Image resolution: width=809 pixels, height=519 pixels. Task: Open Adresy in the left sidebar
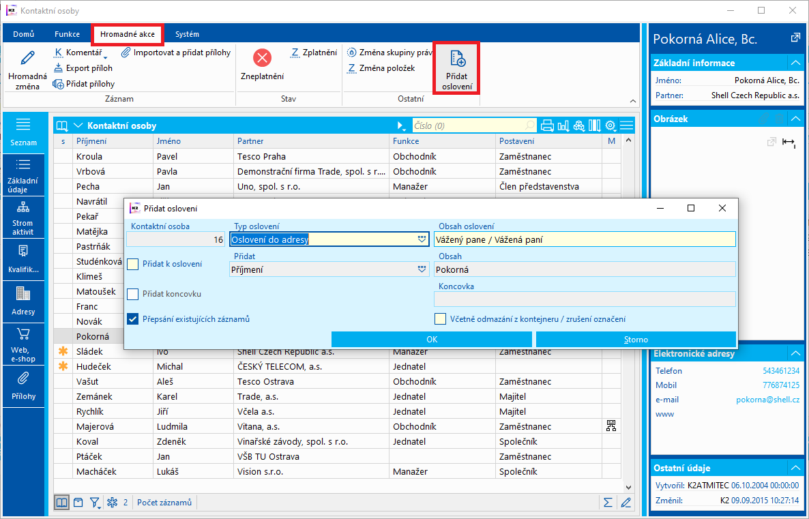[23, 301]
